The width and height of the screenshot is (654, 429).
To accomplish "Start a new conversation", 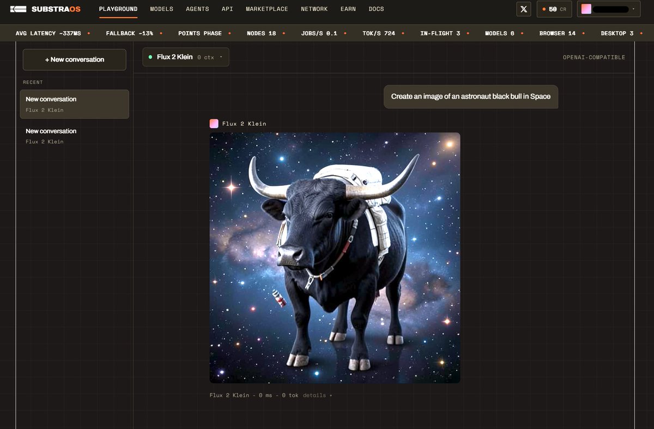I will coord(75,59).
